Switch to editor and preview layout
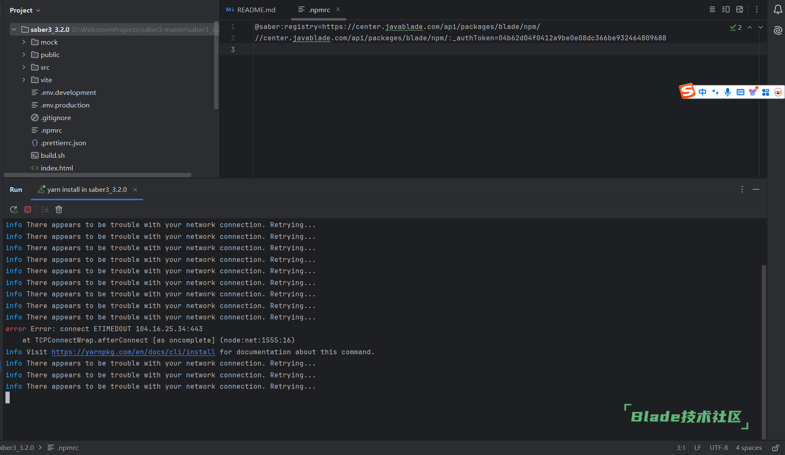This screenshot has height=455, width=785. (x=726, y=9)
